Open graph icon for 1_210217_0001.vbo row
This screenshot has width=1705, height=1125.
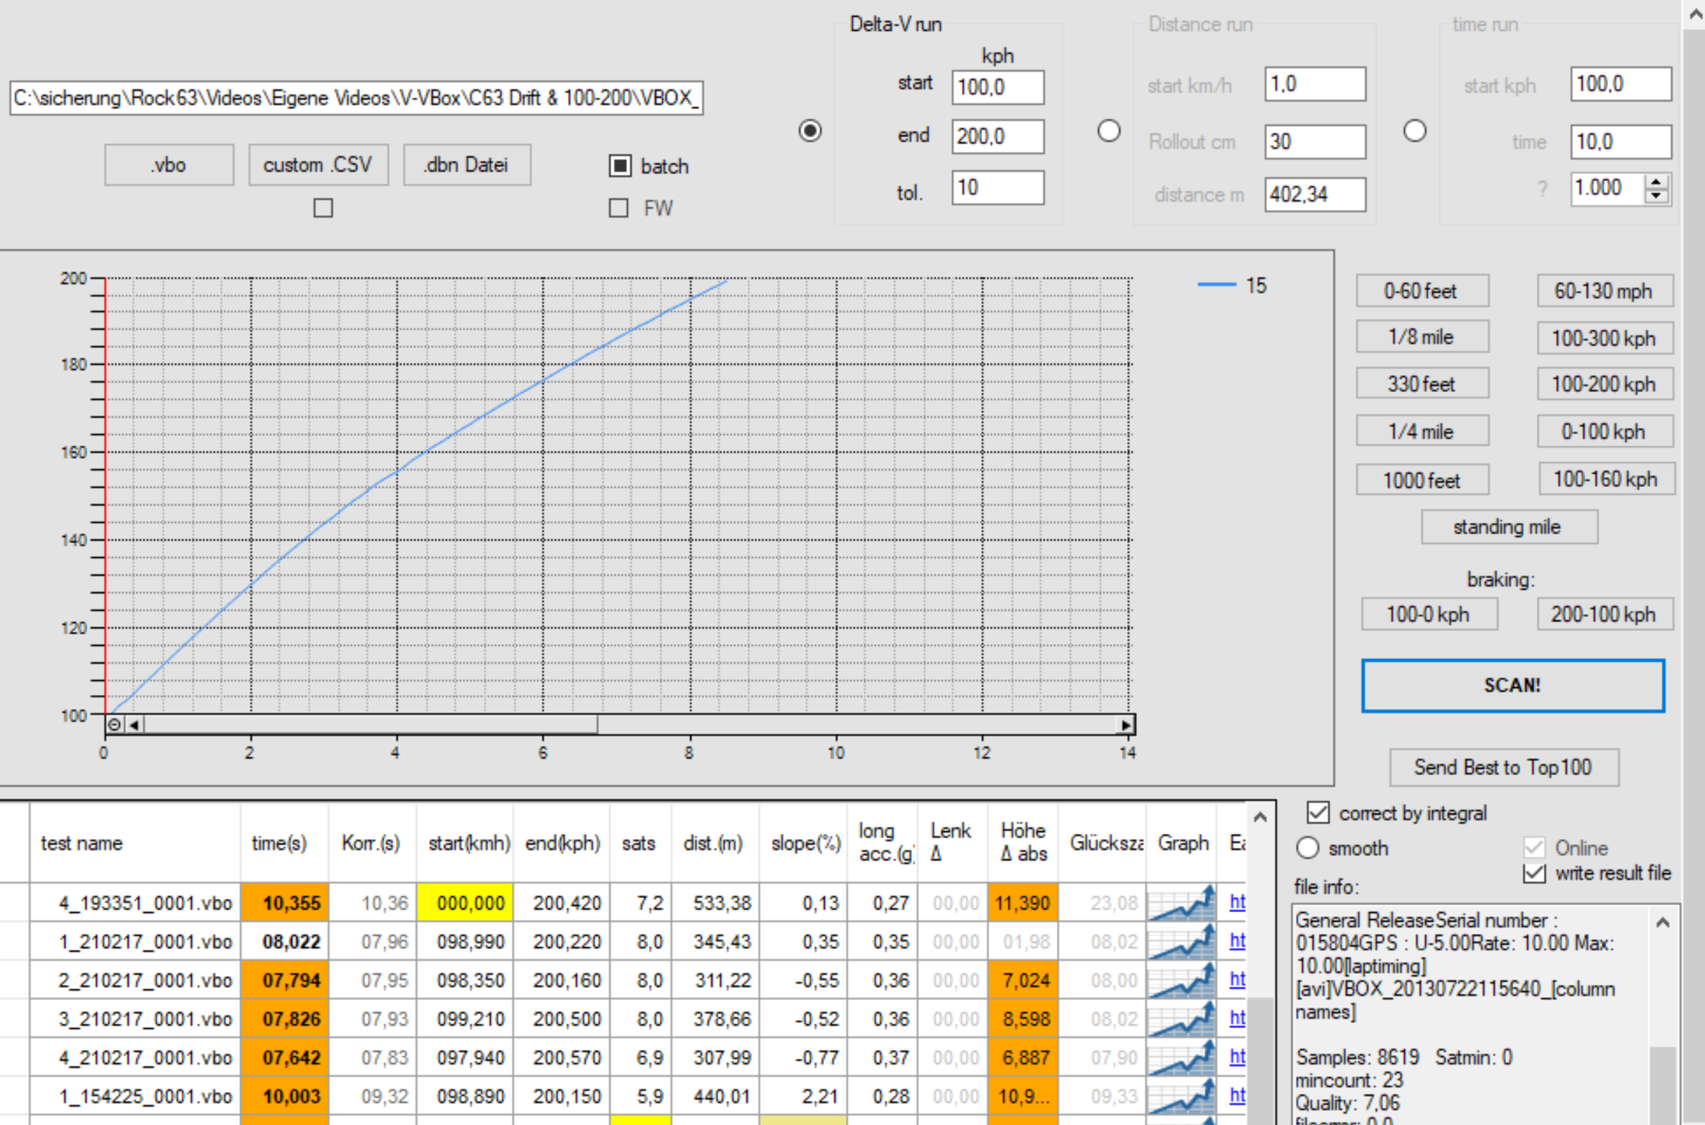tap(1181, 942)
